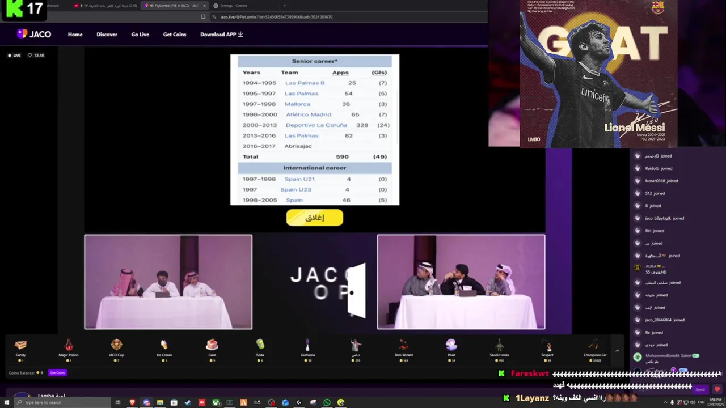Open a new browser tab
The height and width of the screenshot is (408, 726).
click(285, 6)
